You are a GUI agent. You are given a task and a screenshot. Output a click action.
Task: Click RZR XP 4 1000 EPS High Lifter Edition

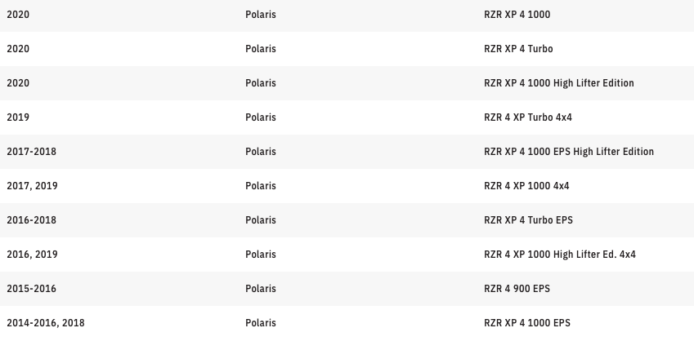[568, 152]
